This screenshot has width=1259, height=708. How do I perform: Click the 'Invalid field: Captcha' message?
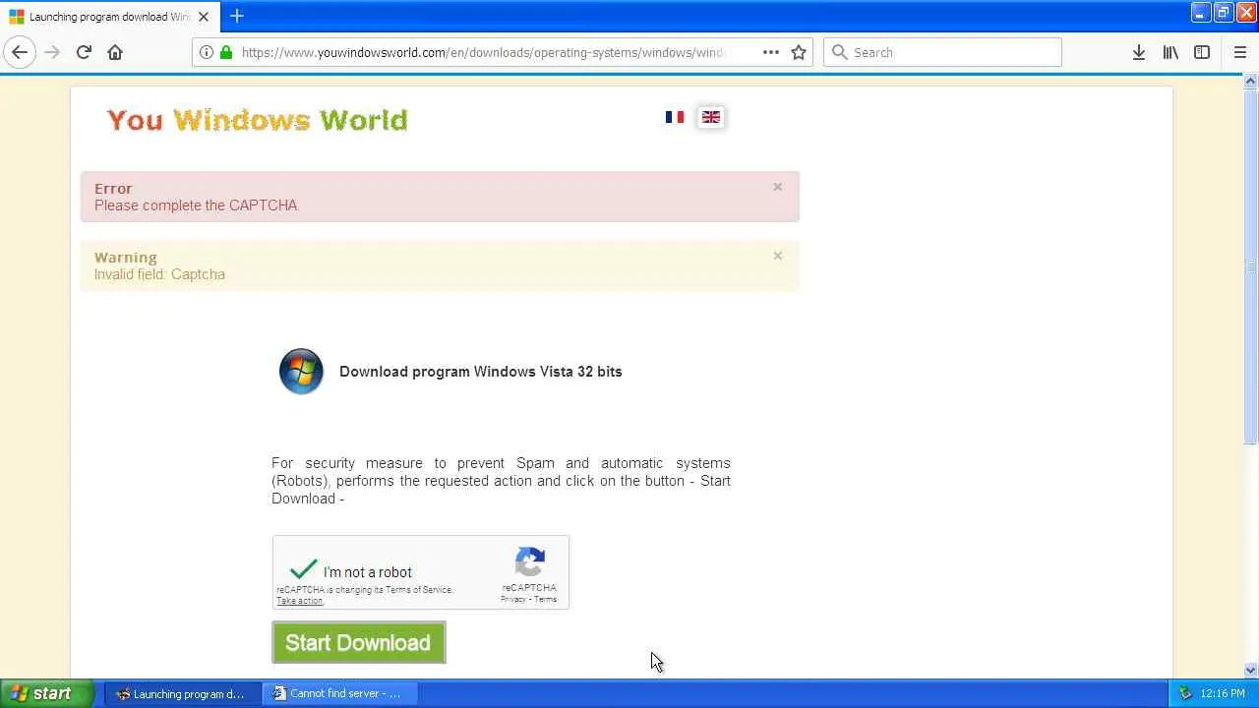(159, 274)
